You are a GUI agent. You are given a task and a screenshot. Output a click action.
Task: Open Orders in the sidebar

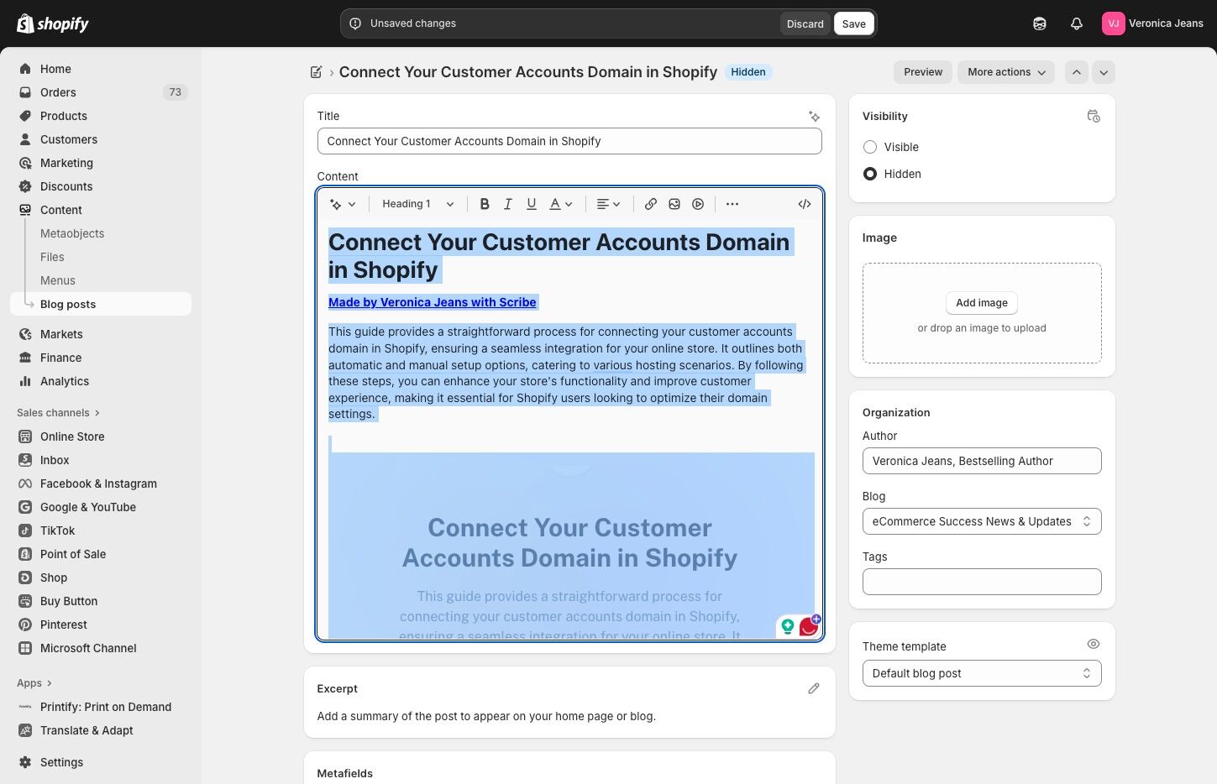coord(101,92)
